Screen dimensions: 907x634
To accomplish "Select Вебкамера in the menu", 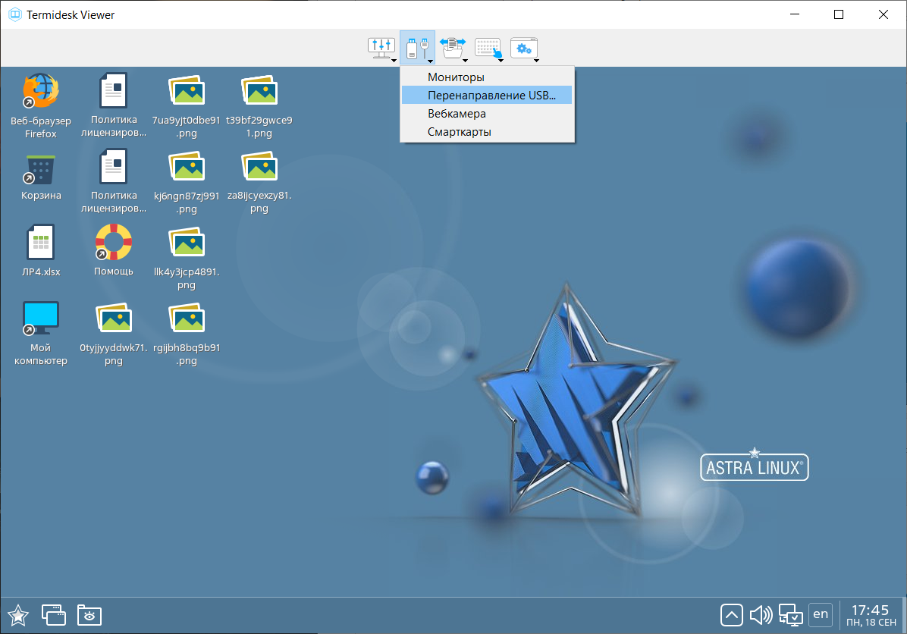I will pyautogui.click(x=457, y=113).
